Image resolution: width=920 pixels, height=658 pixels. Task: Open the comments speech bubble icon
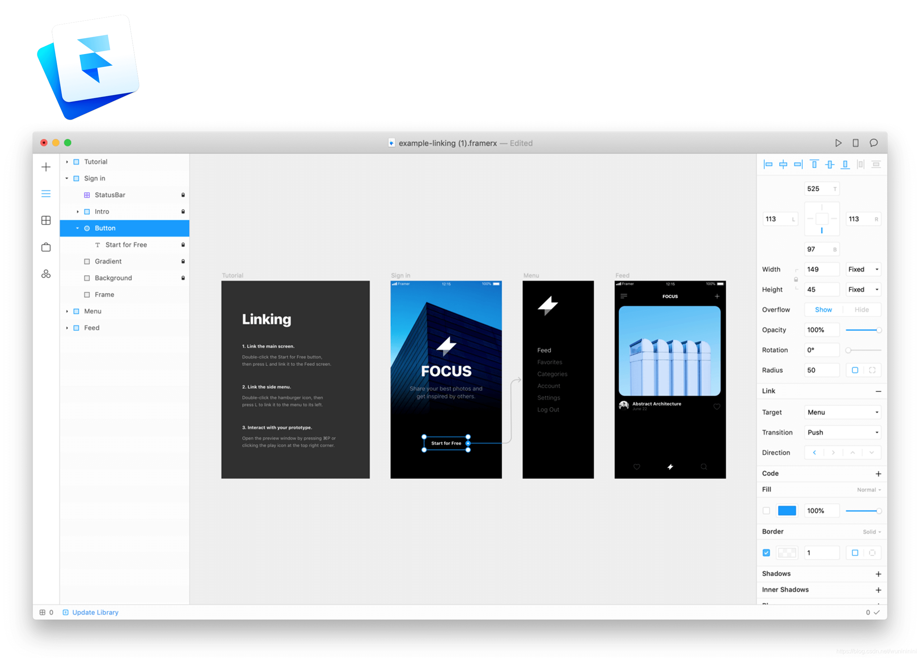873,142
